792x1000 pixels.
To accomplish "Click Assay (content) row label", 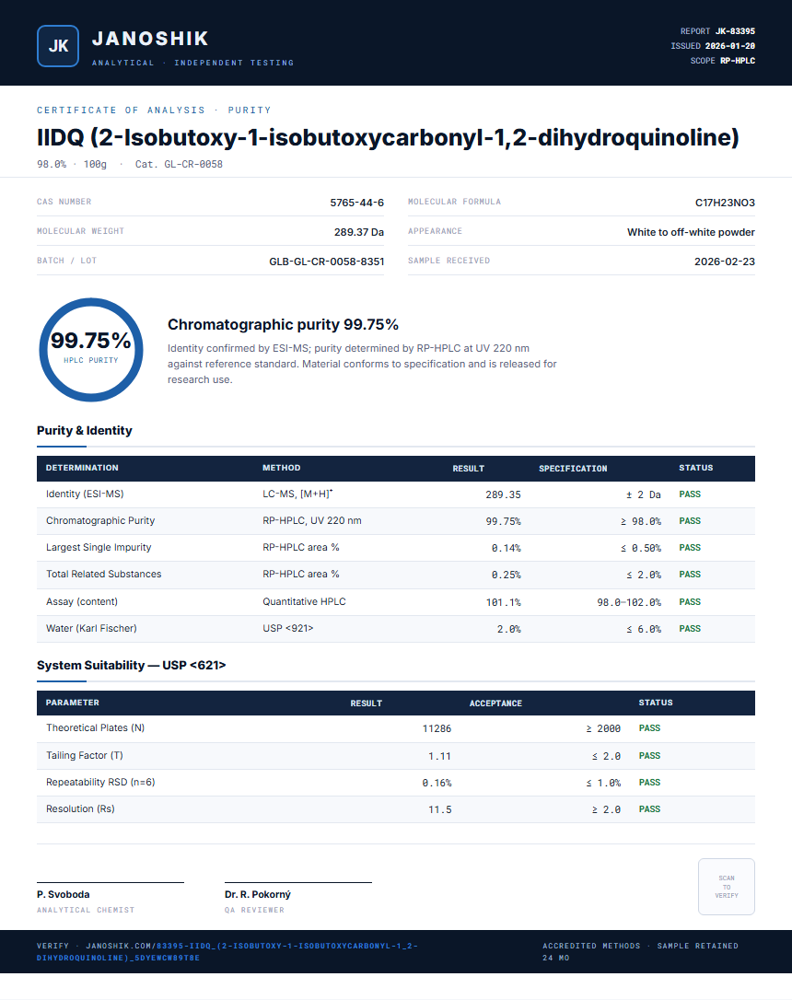I will coord(82,601).
